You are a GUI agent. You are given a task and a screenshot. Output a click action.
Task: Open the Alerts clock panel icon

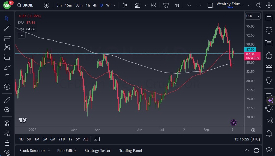click(269, 30)
